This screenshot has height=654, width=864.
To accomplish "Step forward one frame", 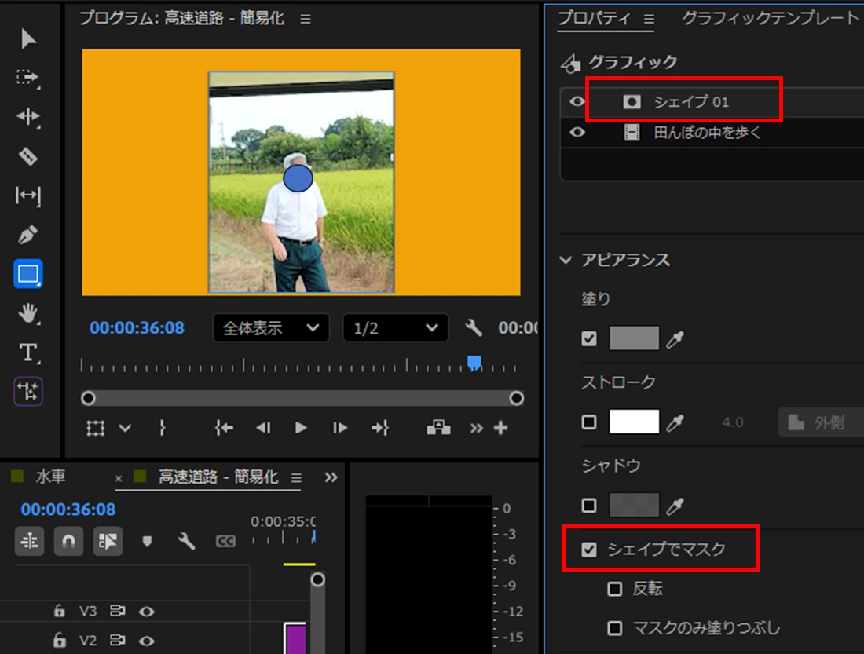I will tap(340, 428).
